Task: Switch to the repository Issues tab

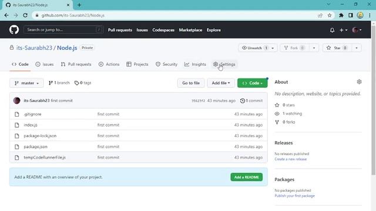Action: (45, 64)
